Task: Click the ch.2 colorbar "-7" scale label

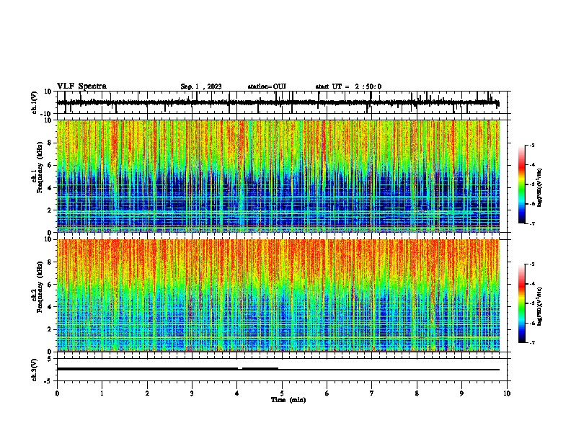Action: coord(532,343)
